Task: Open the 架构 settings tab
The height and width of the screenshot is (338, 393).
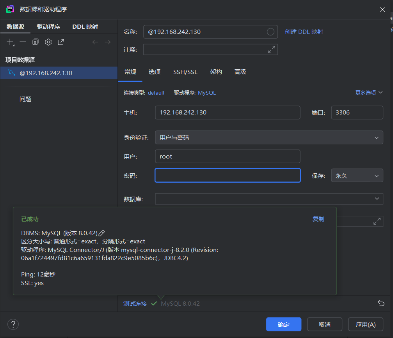Action: pyautogui.click(x=216, y=72)
